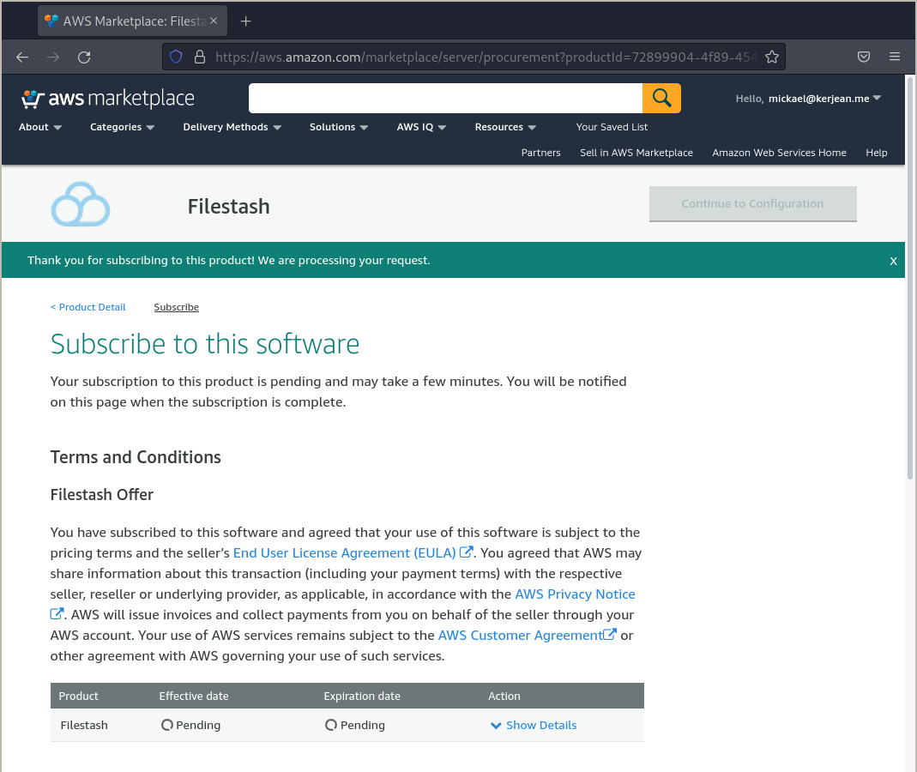Viewport: 917px width, 772px height.
Task: Click the Effective date column header
Action: (194, 696)
